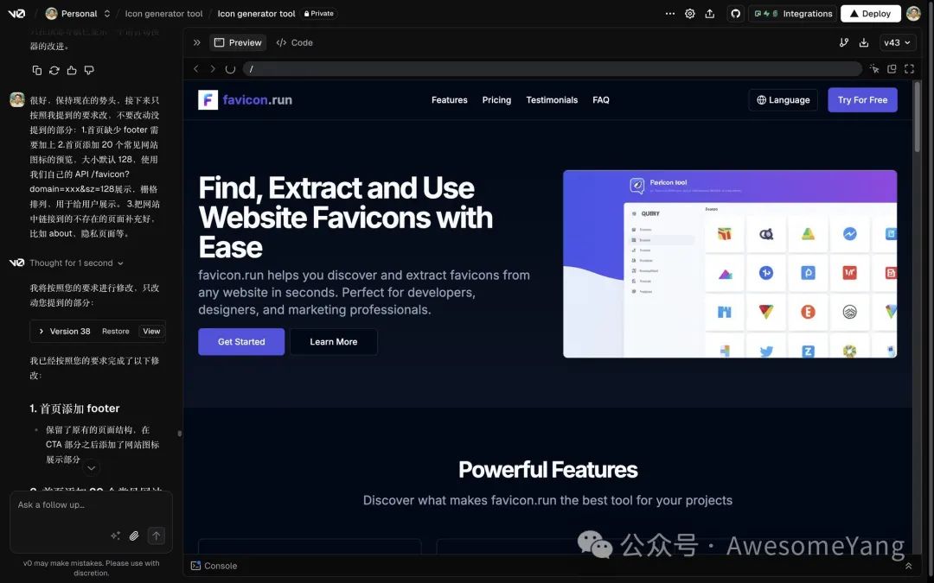Open the Pricing nav link
Image resolution: width=934 pixels, height=583 pixels.
(x=496, y=100)
